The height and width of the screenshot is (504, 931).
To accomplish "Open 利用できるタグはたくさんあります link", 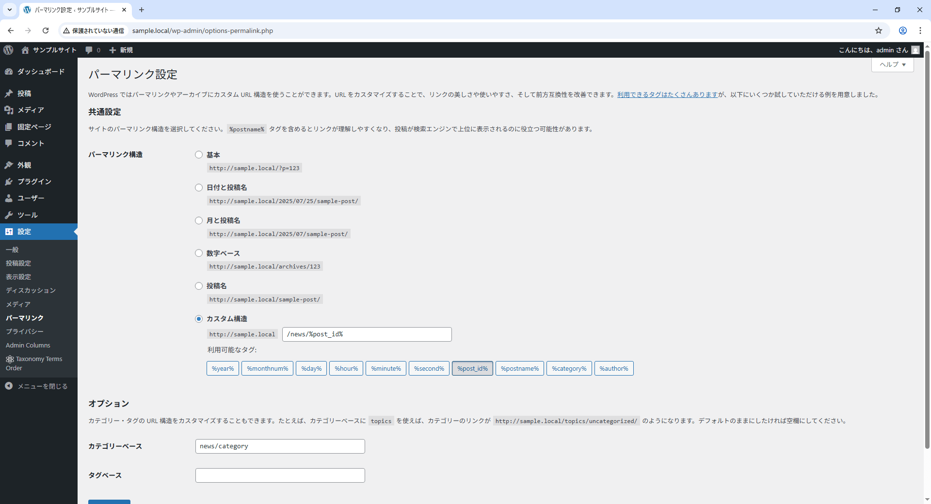I will (x=667, y=94).
